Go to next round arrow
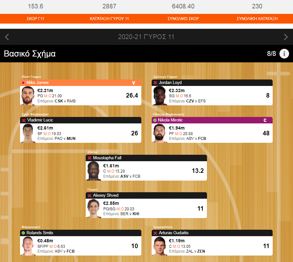This screenshot has width=293, height=262. click(x=286, y=37)
